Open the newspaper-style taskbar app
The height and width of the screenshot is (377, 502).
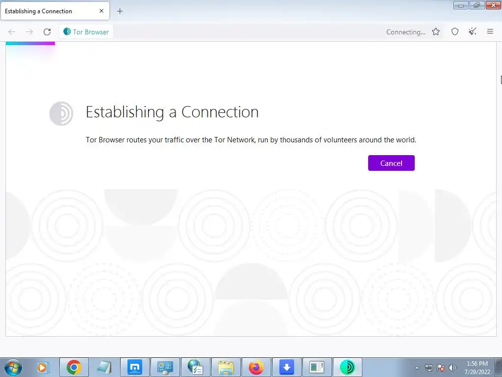tap(317, 367)
